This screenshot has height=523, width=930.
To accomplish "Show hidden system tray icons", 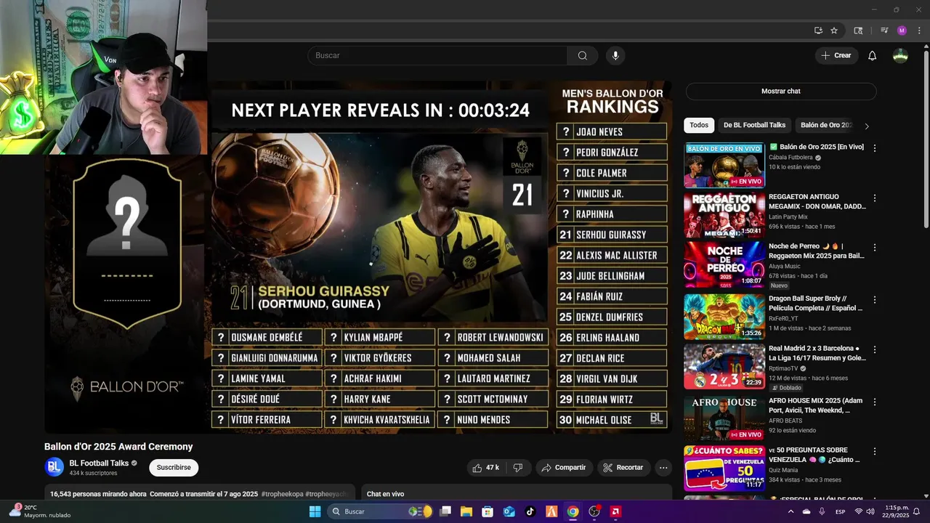I will point(790,511).
